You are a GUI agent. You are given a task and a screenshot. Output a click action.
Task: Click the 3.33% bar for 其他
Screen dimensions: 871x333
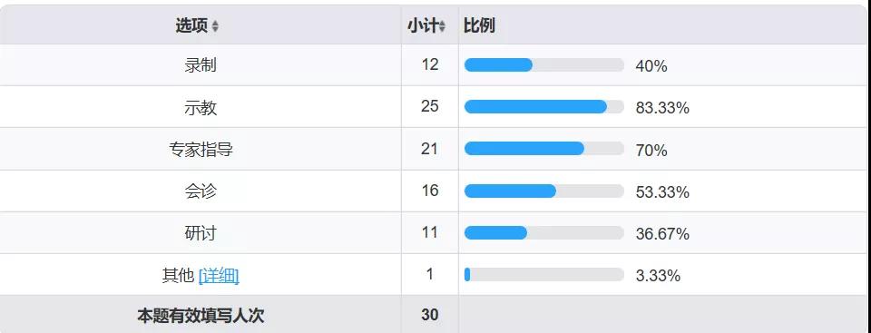pos(544,274)
